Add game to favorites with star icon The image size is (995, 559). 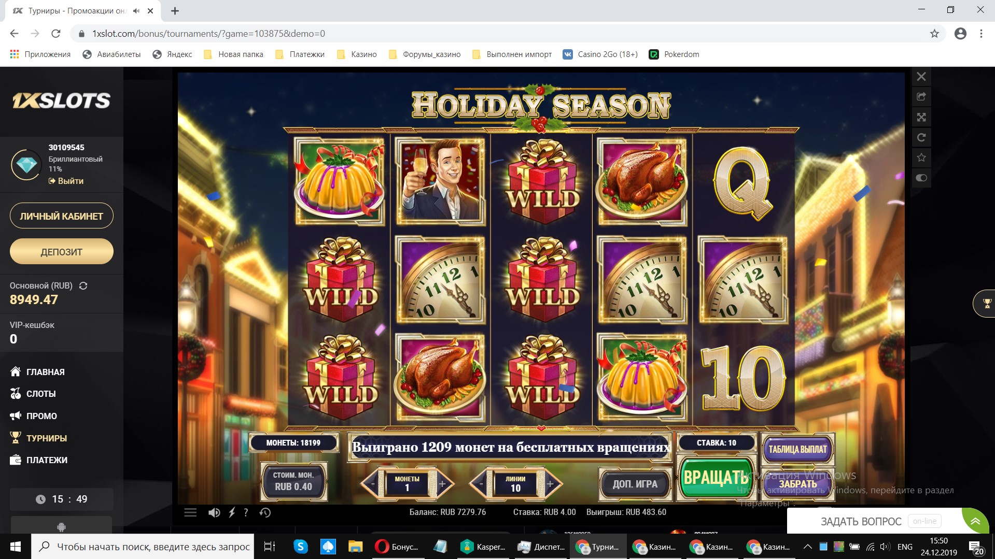(921, 157)
